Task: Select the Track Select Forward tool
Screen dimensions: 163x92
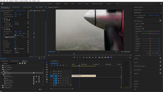Action: (x=47, y=65)
